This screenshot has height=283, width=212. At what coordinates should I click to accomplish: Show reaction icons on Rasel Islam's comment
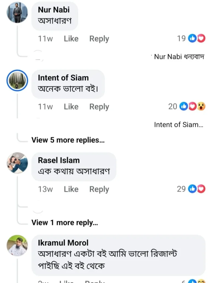pos(197,189)
